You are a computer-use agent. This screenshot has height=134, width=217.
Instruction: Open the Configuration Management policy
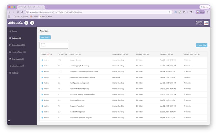(79, 83)
